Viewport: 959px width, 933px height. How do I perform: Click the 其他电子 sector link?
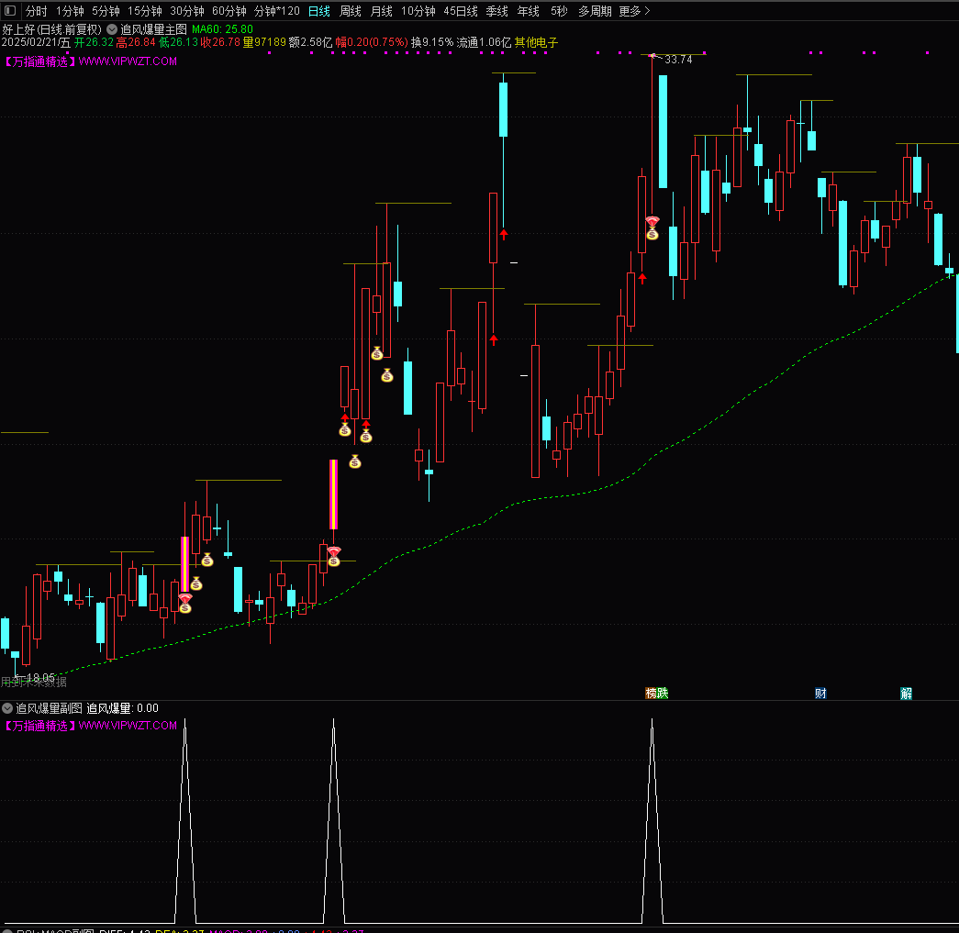pyautogui.click(x=536, y=42)
